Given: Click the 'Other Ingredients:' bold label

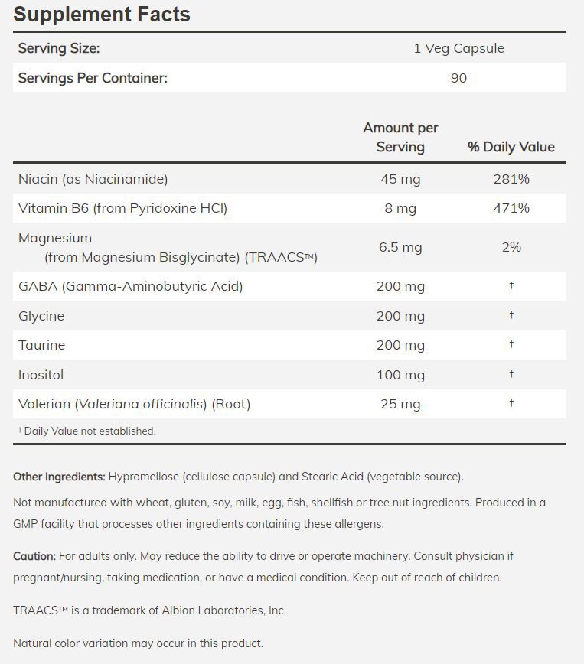Looking at the screenshot, I should coord(59,477).
